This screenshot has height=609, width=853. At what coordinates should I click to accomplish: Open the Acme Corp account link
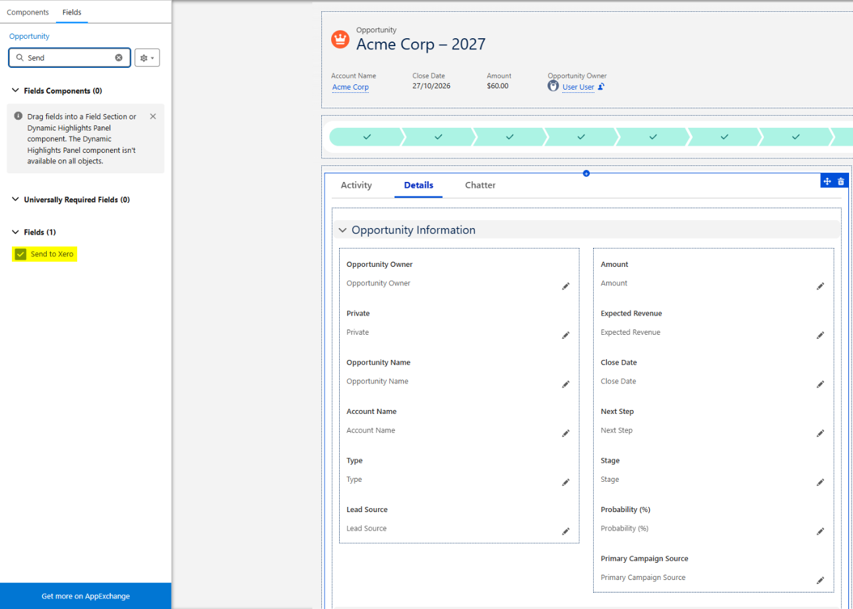[x=350, y=87]
